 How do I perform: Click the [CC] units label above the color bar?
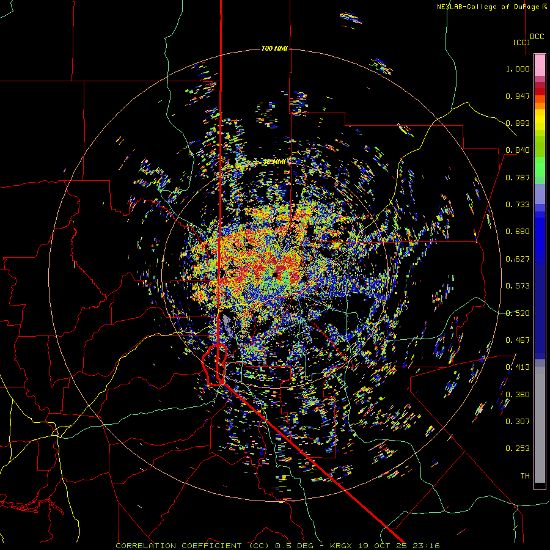point(521,42)
